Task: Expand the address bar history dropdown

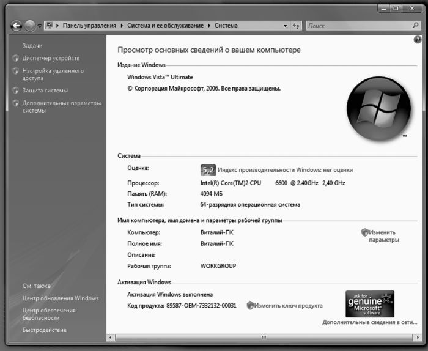Action: pyautogui.click(x=286, y=26)
